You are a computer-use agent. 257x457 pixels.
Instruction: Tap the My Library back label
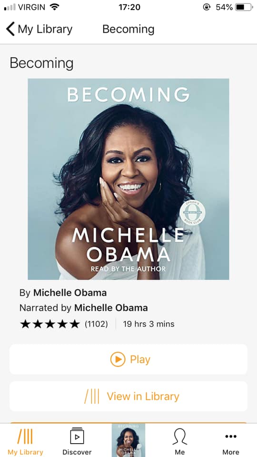(x=45, y=29)
